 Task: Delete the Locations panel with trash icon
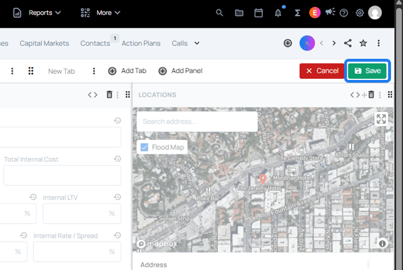click(x=371, y=95)
